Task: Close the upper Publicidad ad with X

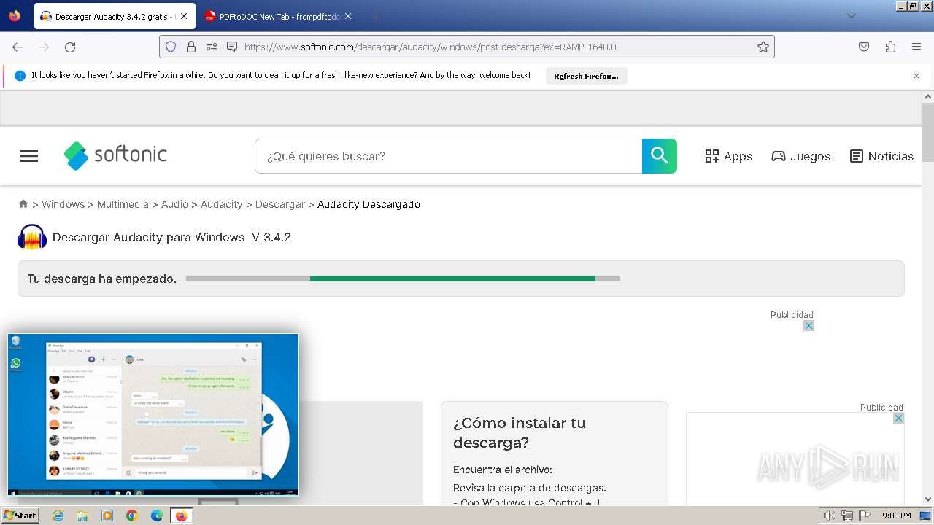Action: point(808,326)
